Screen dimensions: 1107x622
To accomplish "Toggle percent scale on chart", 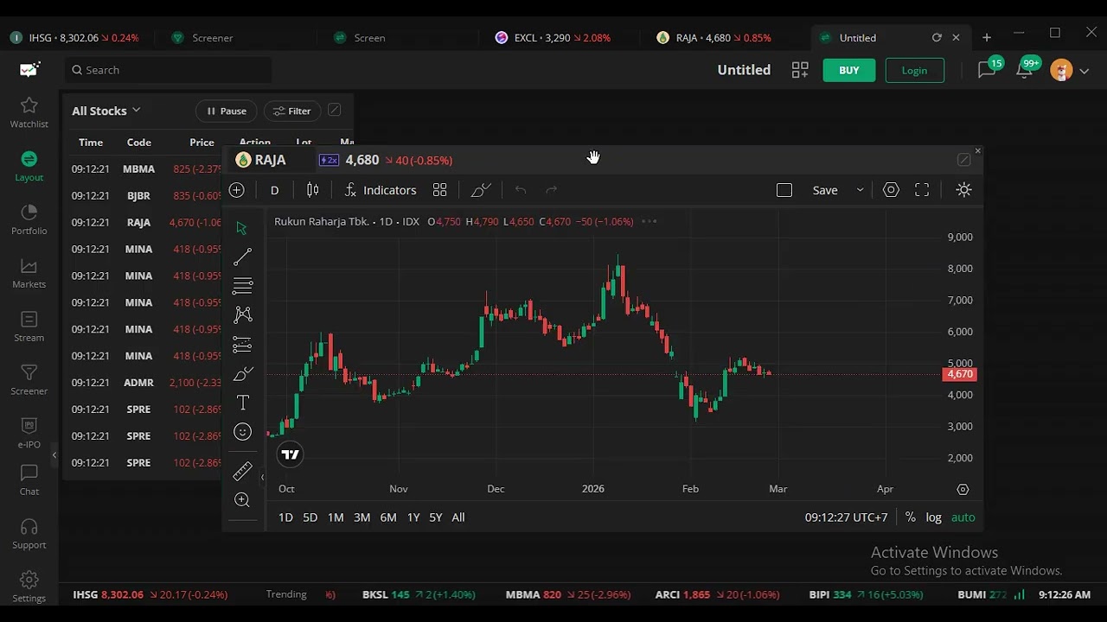I will point(910,517).
